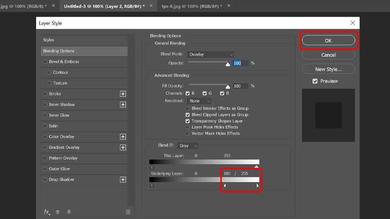This screenshot has width=390, height=219.
Task: Click the This Layer gradient bar
Action: pos(204,162)
